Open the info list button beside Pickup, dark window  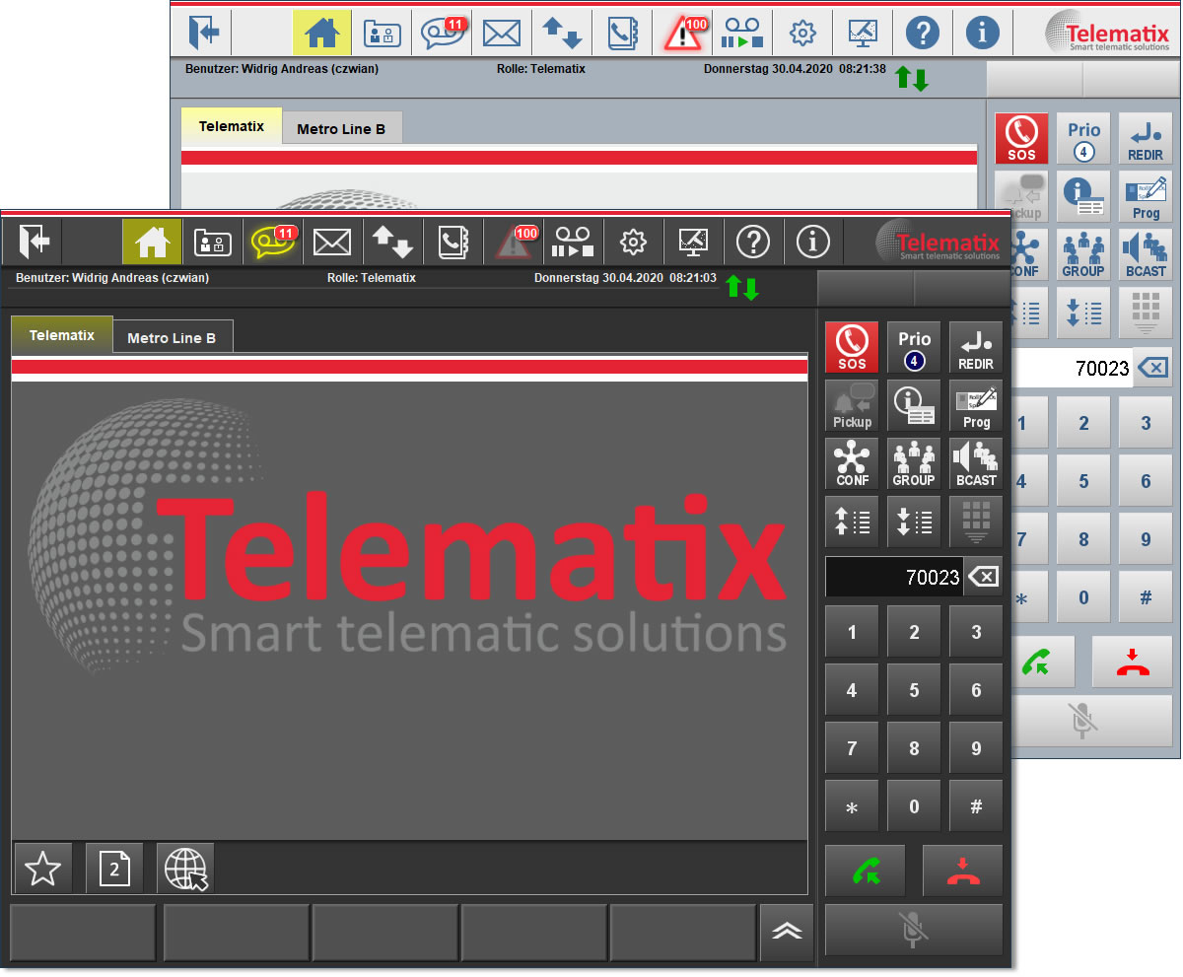pyautogui.click(x=914, y=405)
